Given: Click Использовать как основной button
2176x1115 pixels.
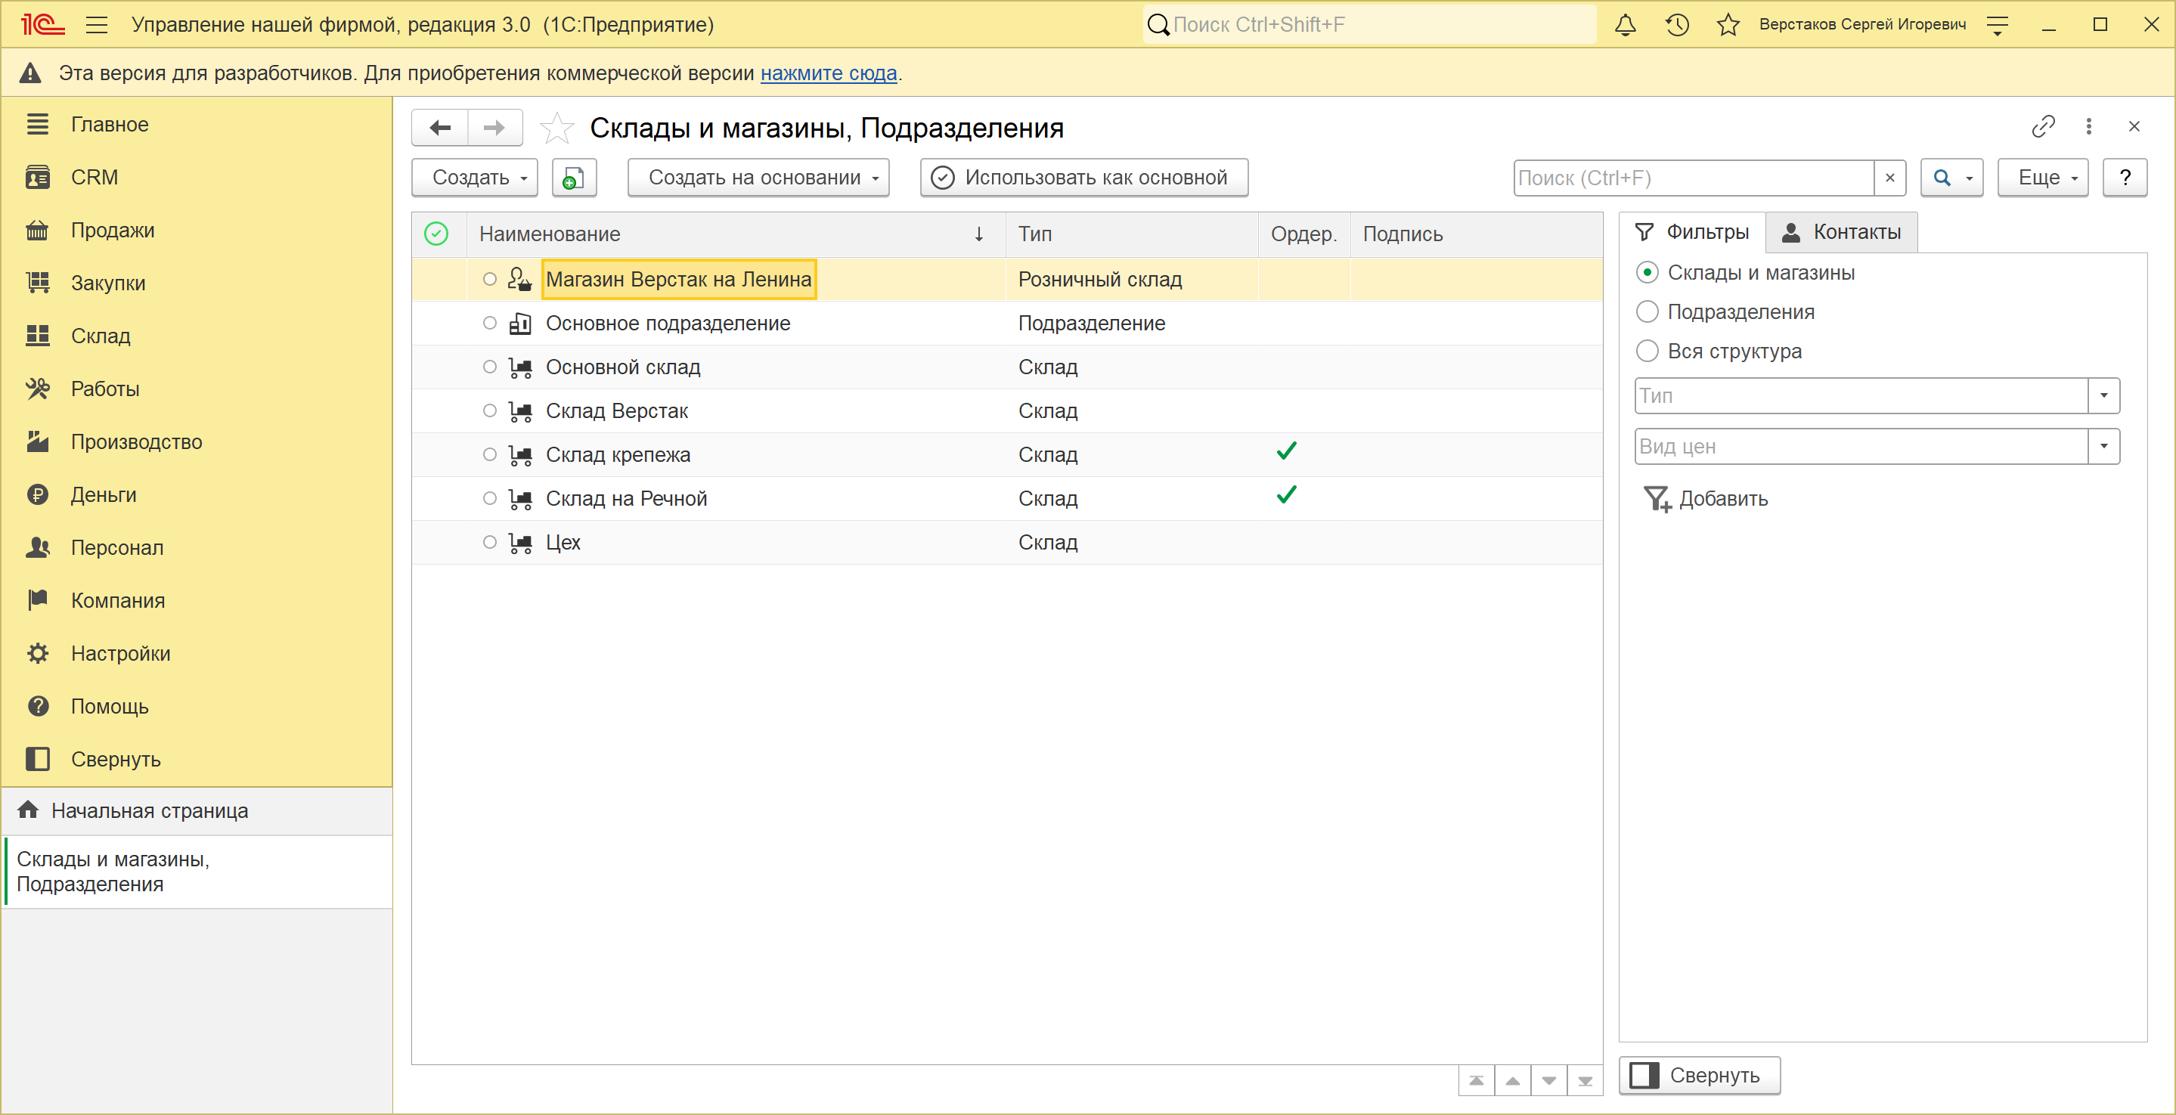Looking at the screenshot, I should (1083, 178).
